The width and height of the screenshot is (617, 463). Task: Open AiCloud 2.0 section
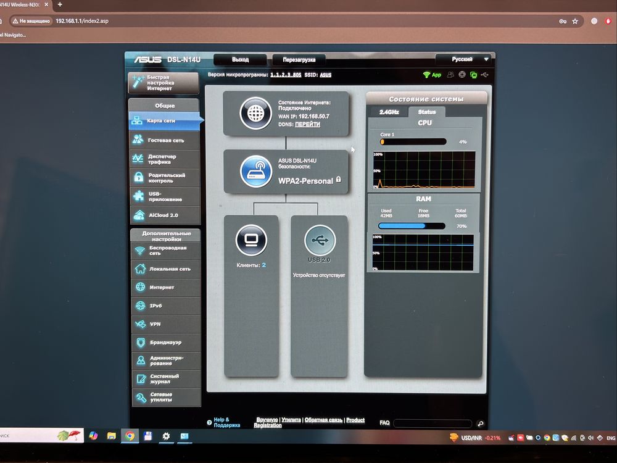click(x=165, y=215)
